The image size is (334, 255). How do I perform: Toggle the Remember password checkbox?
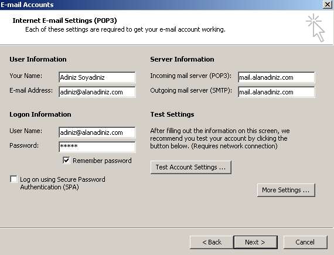click(x=66, y=160)
